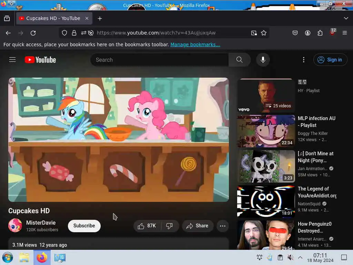
Task: Search with your voice microphone
Action: 263,60
